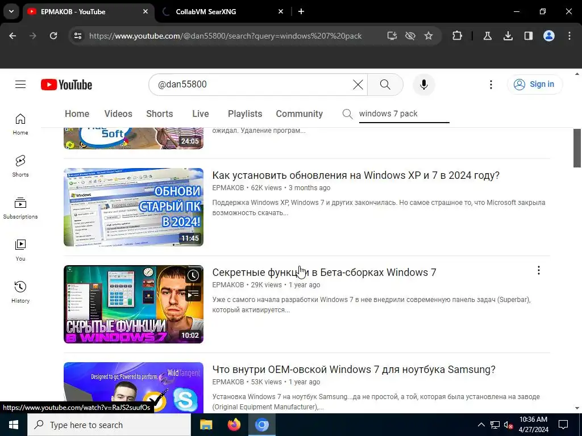The image size is (582, 436).
Task: Open Home in the left sidebar
Action: 20,124
